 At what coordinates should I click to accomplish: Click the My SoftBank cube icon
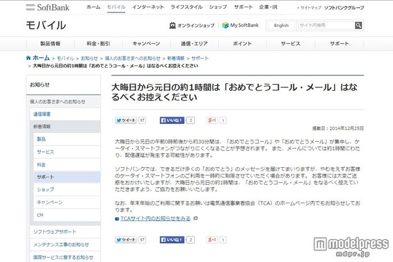pyautogui.click(x=225, y=25)
